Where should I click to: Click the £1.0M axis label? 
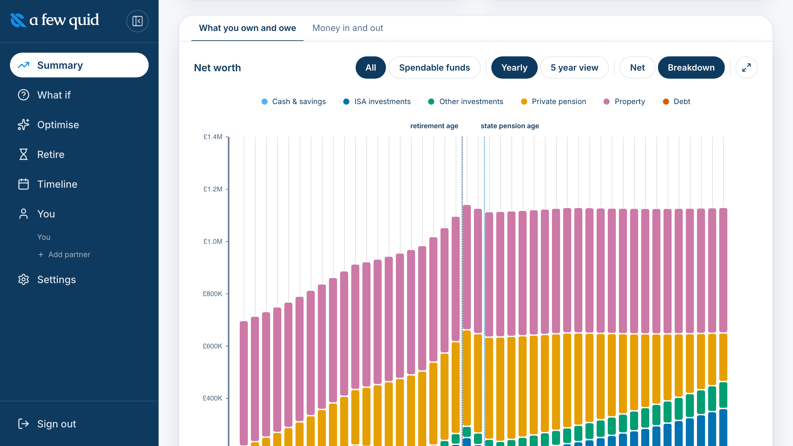[213, 241]
